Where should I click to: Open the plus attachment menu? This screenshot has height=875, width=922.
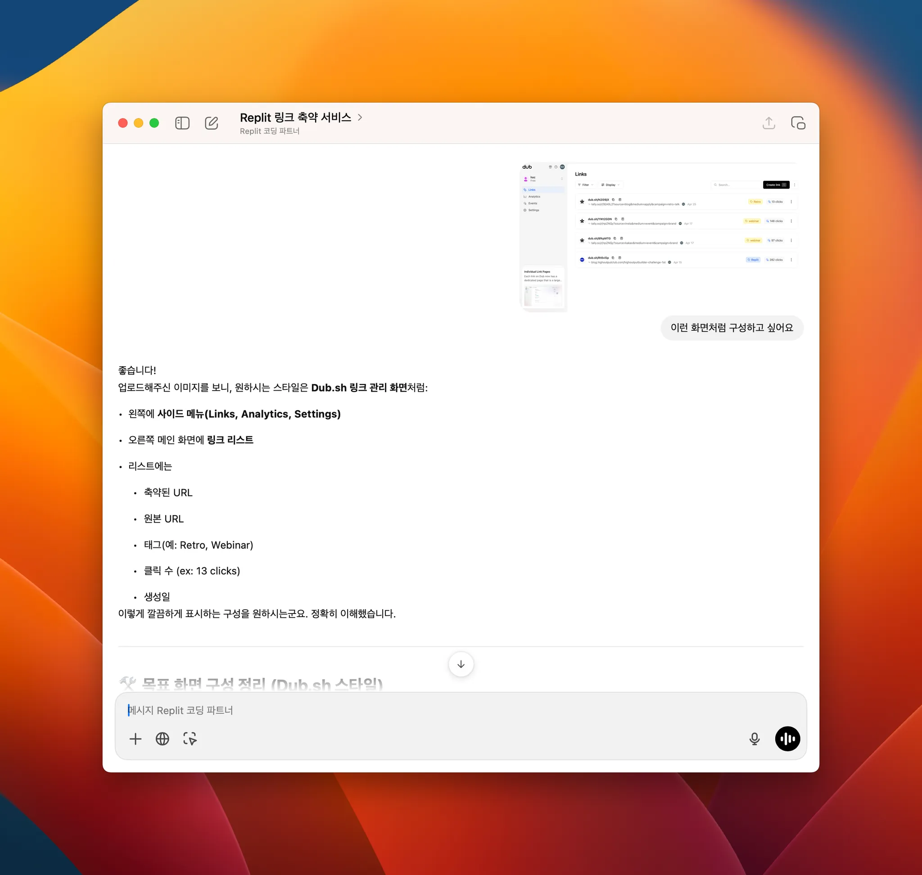[x=136, y=739]
